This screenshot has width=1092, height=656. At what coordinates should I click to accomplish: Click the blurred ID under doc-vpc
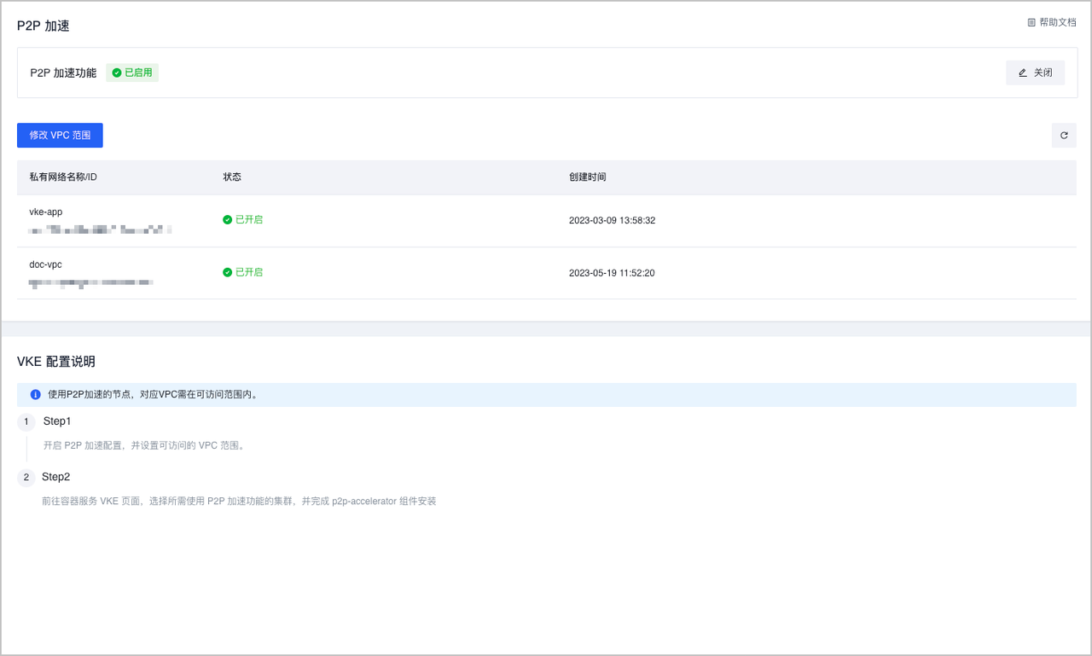[91, 282]
